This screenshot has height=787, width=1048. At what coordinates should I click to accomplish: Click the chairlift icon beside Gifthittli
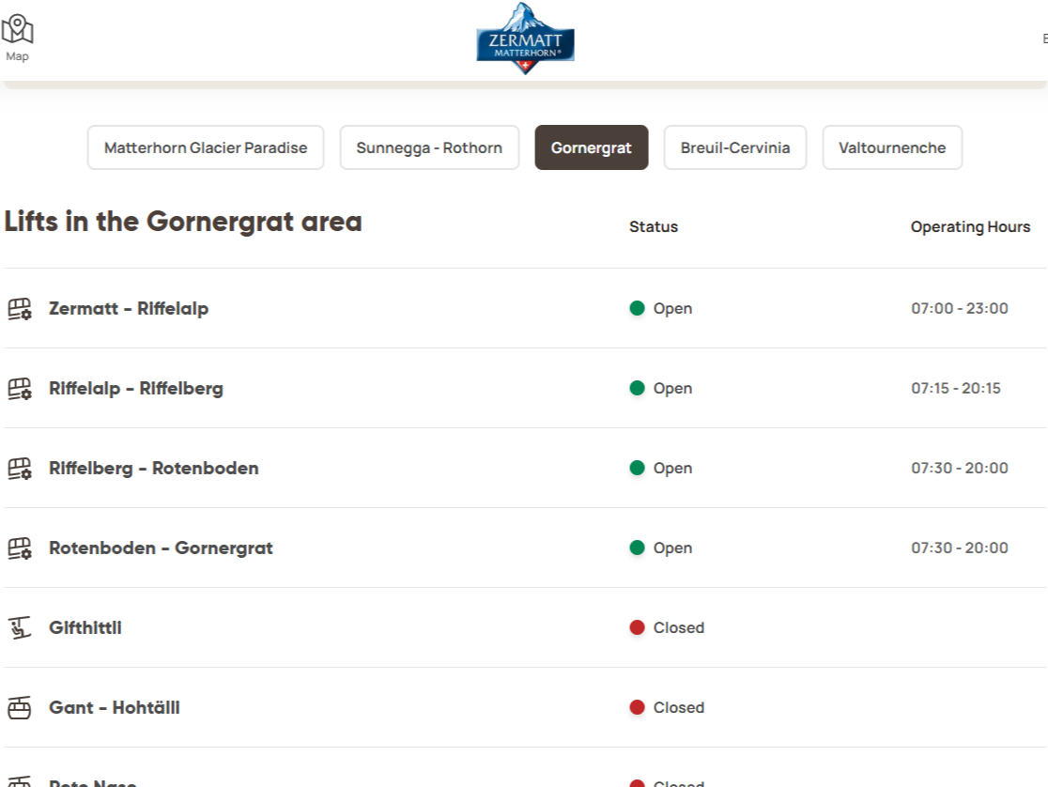(20, 627)
